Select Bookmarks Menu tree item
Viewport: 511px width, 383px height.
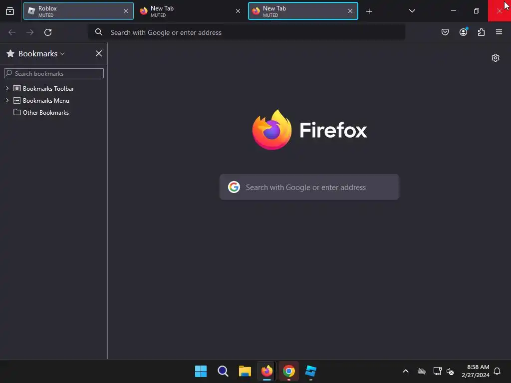46,101
